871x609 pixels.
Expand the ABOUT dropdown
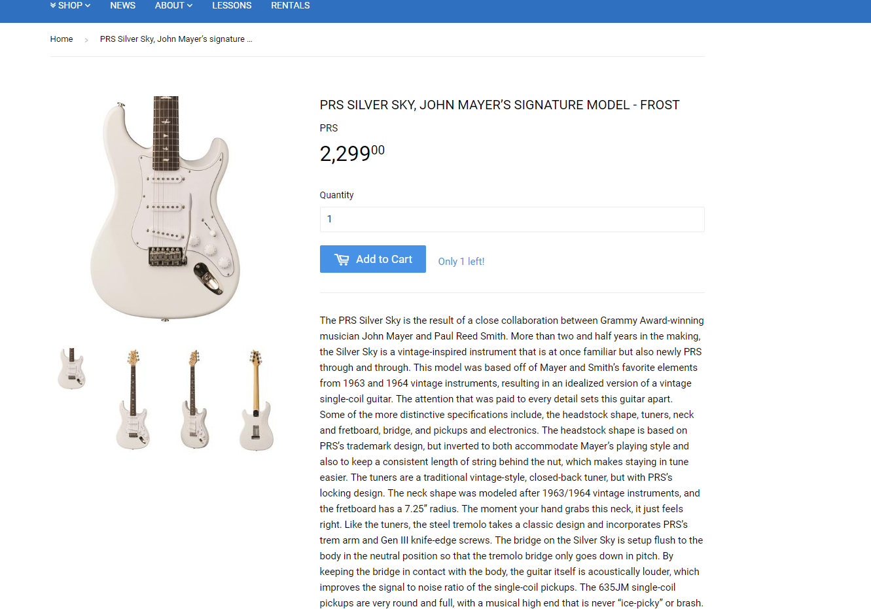click(173, 5)
